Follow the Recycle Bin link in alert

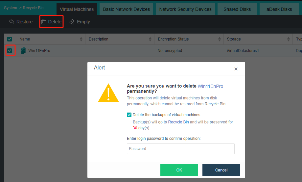pyautogui.click(x=178, y=122)
